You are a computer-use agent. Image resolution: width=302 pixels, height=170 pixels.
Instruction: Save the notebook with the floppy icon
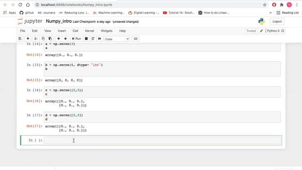[20, 39]
